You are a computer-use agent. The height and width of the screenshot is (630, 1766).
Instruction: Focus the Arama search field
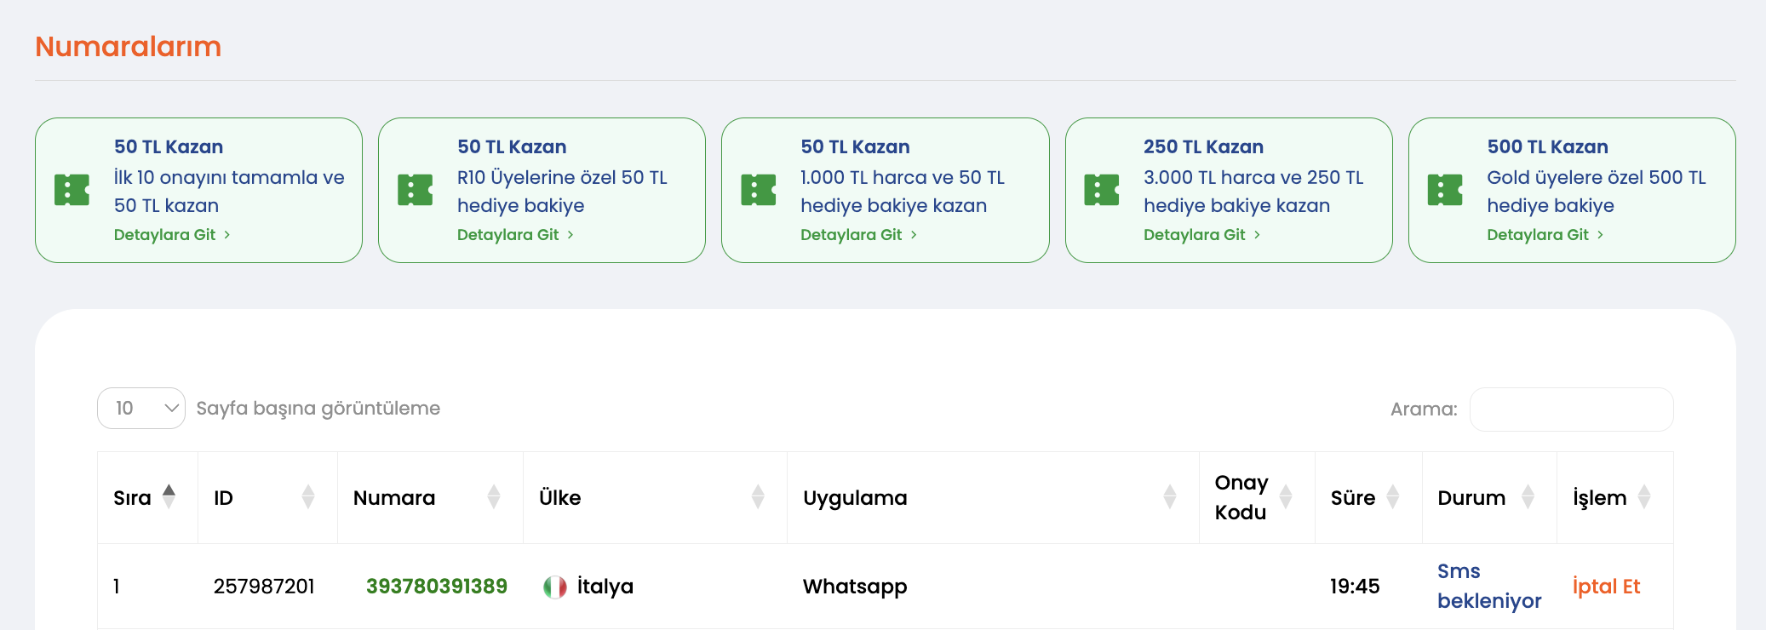tap(1571, 409)
